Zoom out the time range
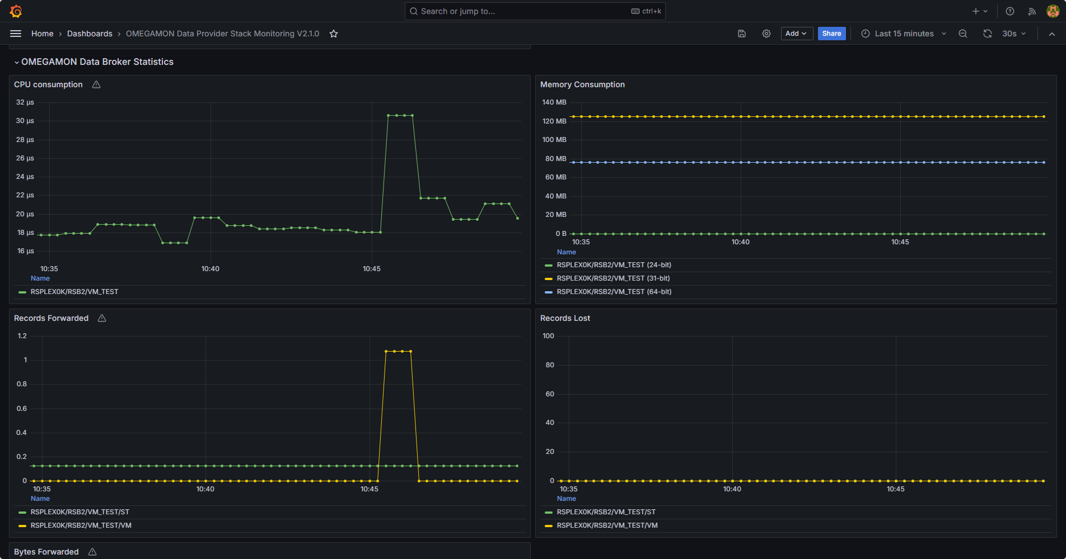This screenshot has width=1066, height=559. coord(963,34)
